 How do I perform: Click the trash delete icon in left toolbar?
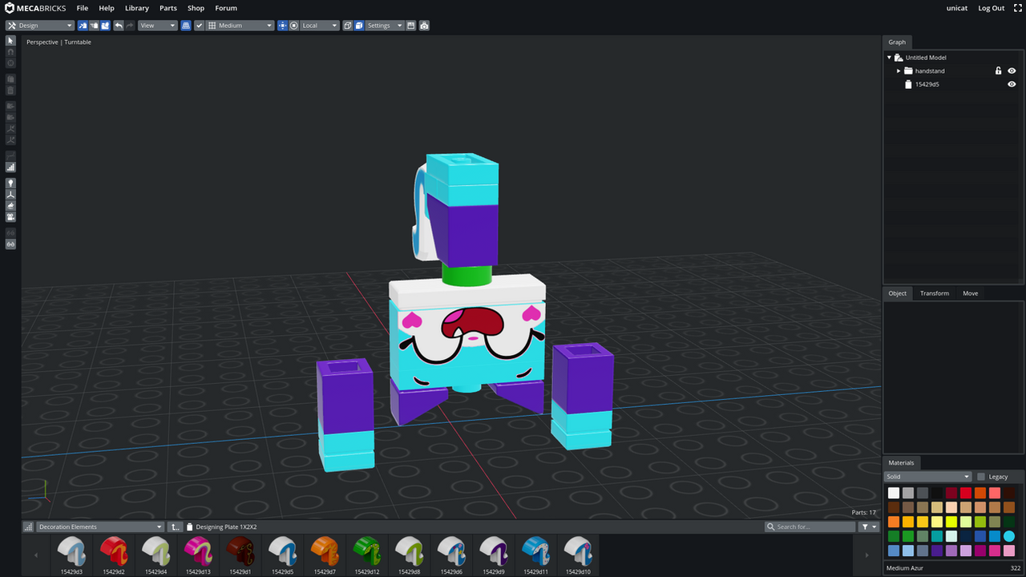click(x=10, y=91)
